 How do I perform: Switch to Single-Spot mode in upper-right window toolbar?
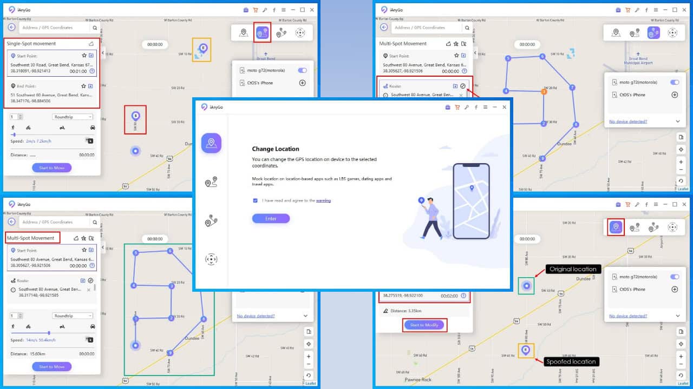click(635, 33)
